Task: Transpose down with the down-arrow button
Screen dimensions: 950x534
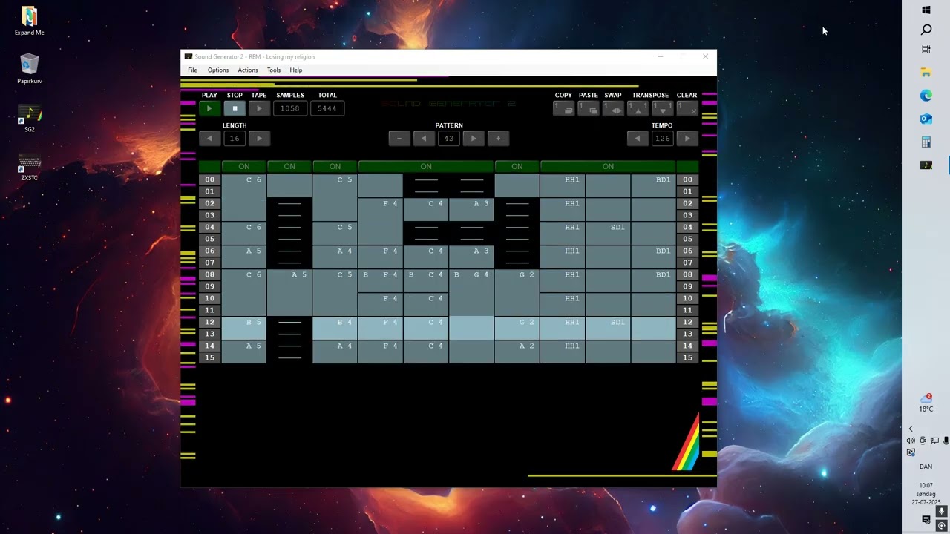Action: pyautogui.click(x=663, y=108)
